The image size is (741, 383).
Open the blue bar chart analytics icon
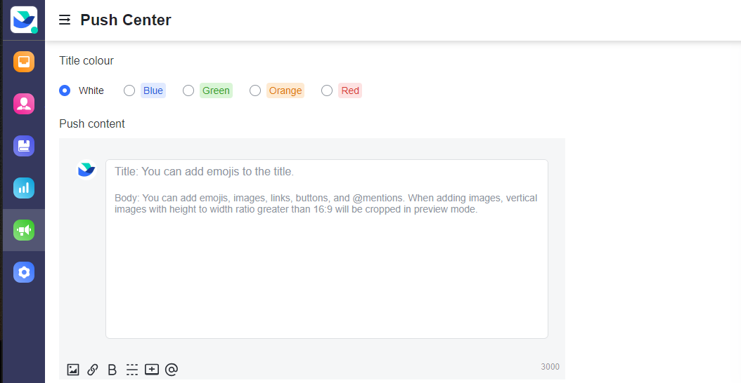[24, 188]
